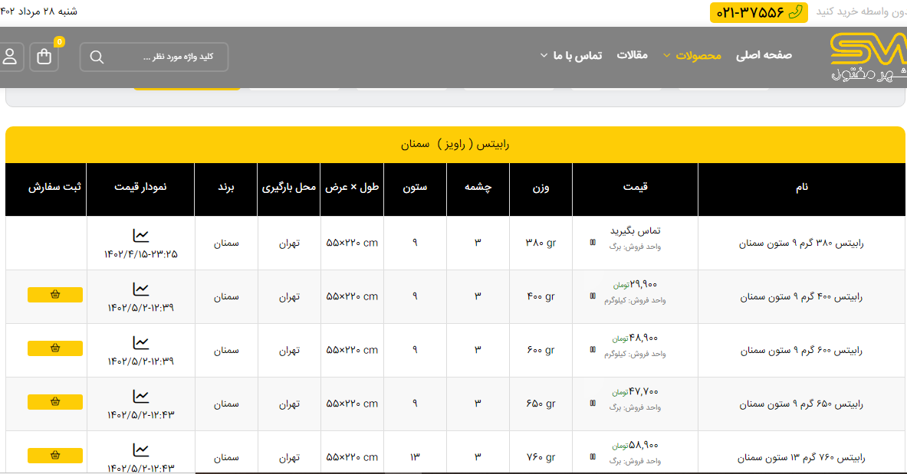Add 600 gr rabitz to order basket
The height and width of the screenshot is (474, 907).
coord(55,348)
